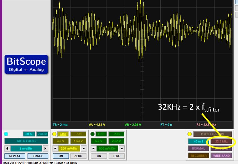Click the cyan timebase indicator light
The width and height of the screenshot is (238, 164).
[x=6, y=134]
